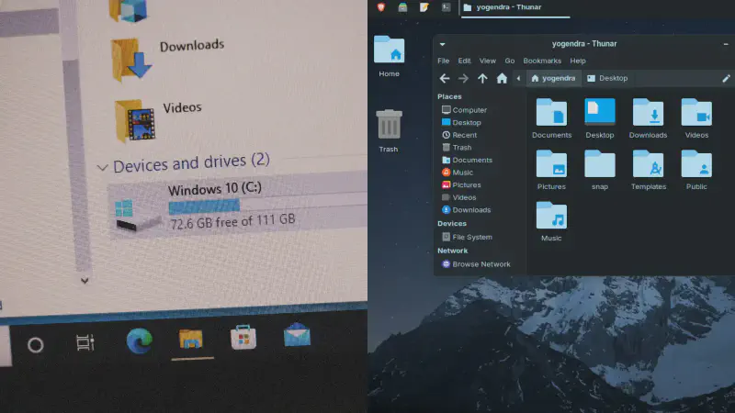Click the Explorer scrollbar down arrow
Image resolution: width=735 pixels, height=413 pixels.
point(85,281)
